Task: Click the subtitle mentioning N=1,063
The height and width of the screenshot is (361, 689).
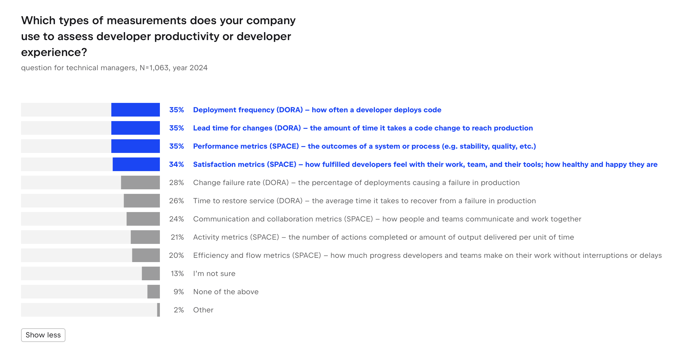Action: pos(114,68)
